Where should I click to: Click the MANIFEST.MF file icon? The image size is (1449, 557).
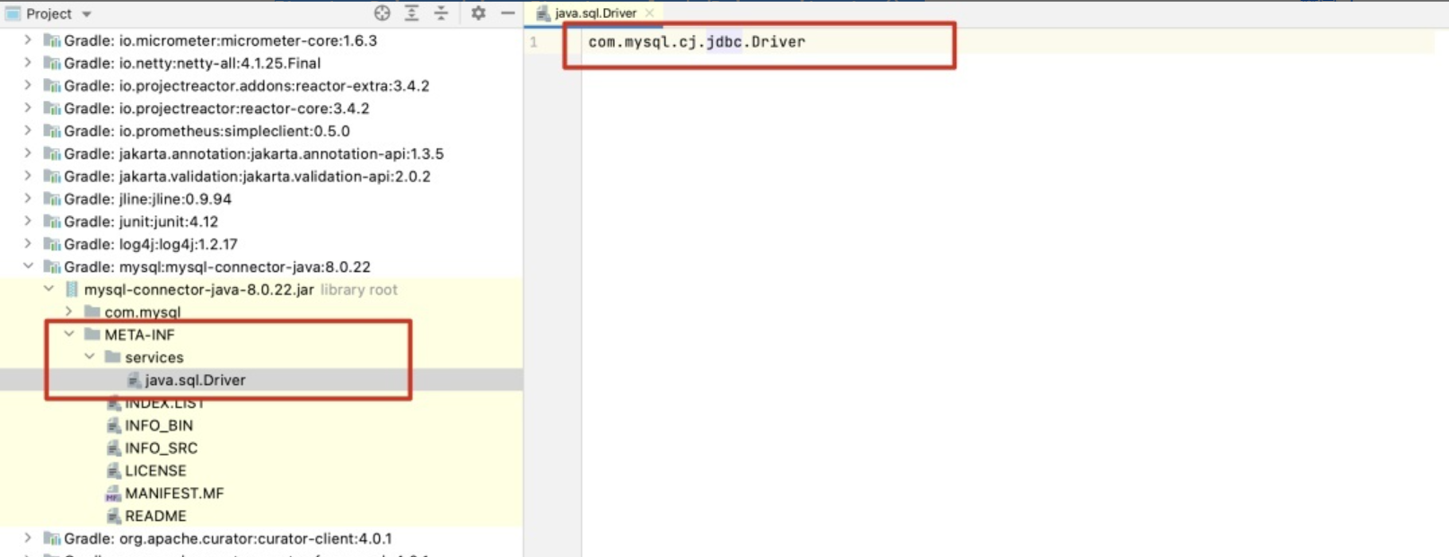pyautogui.click(x=113, y=493)
